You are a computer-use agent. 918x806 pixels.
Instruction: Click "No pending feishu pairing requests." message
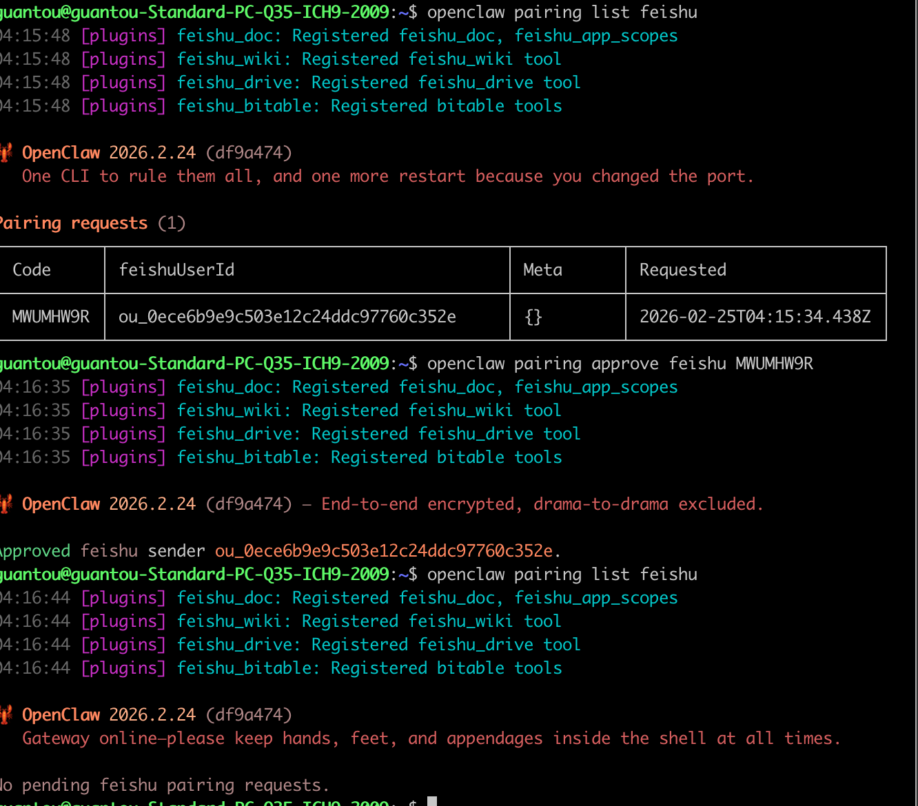[164, 785]
